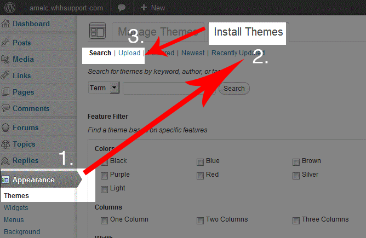This screenshot has height=238, width=366.
Task: Click the Pages sidebar icon
Action: (x=5, y=92)
